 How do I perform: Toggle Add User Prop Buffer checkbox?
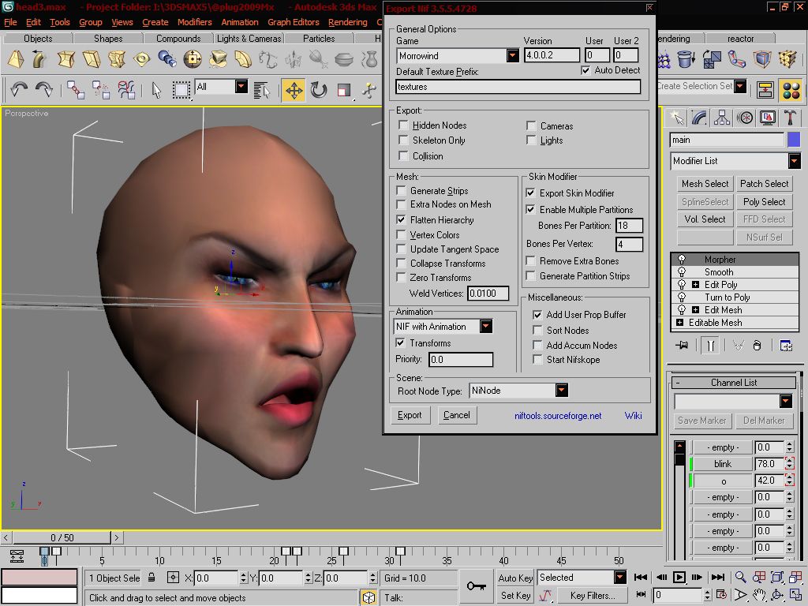tap(537, 314)
